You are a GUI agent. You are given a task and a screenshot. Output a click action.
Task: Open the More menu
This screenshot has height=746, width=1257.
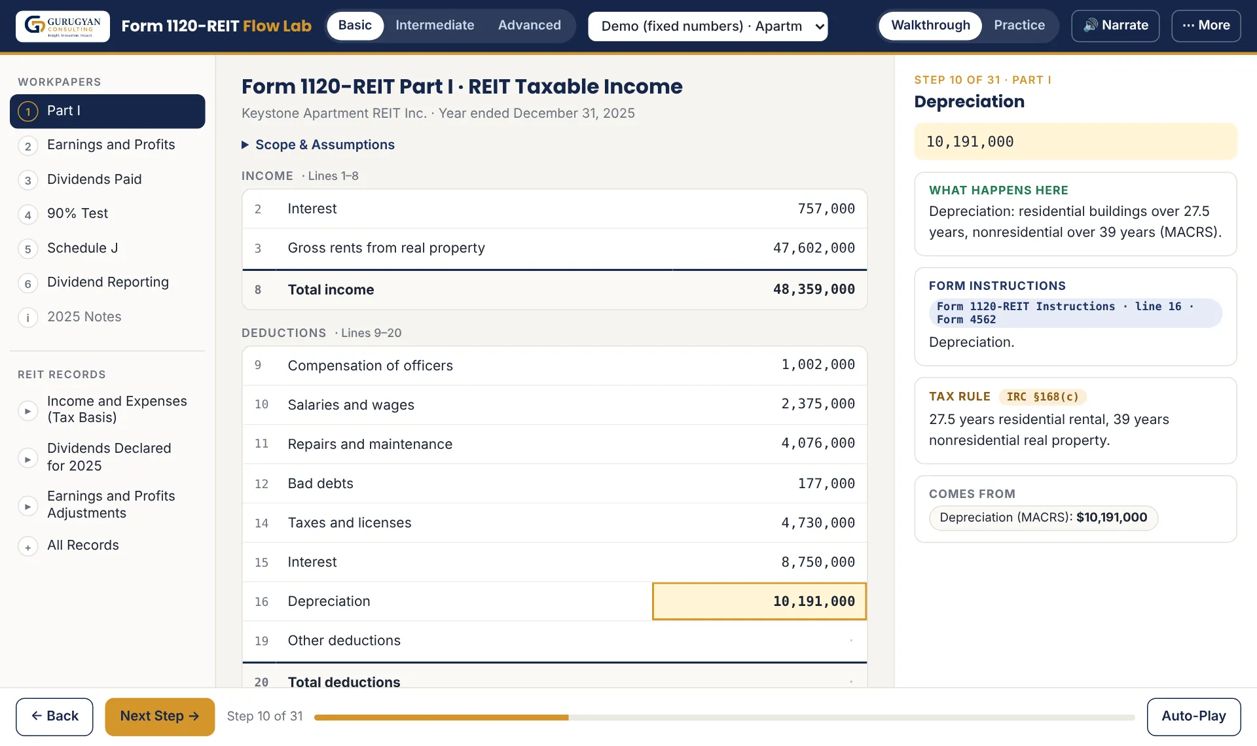click(1206, 26)
